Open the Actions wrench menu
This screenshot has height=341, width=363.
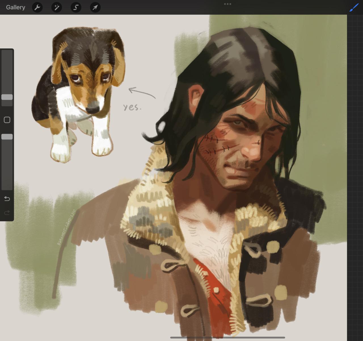click(37, 7)
